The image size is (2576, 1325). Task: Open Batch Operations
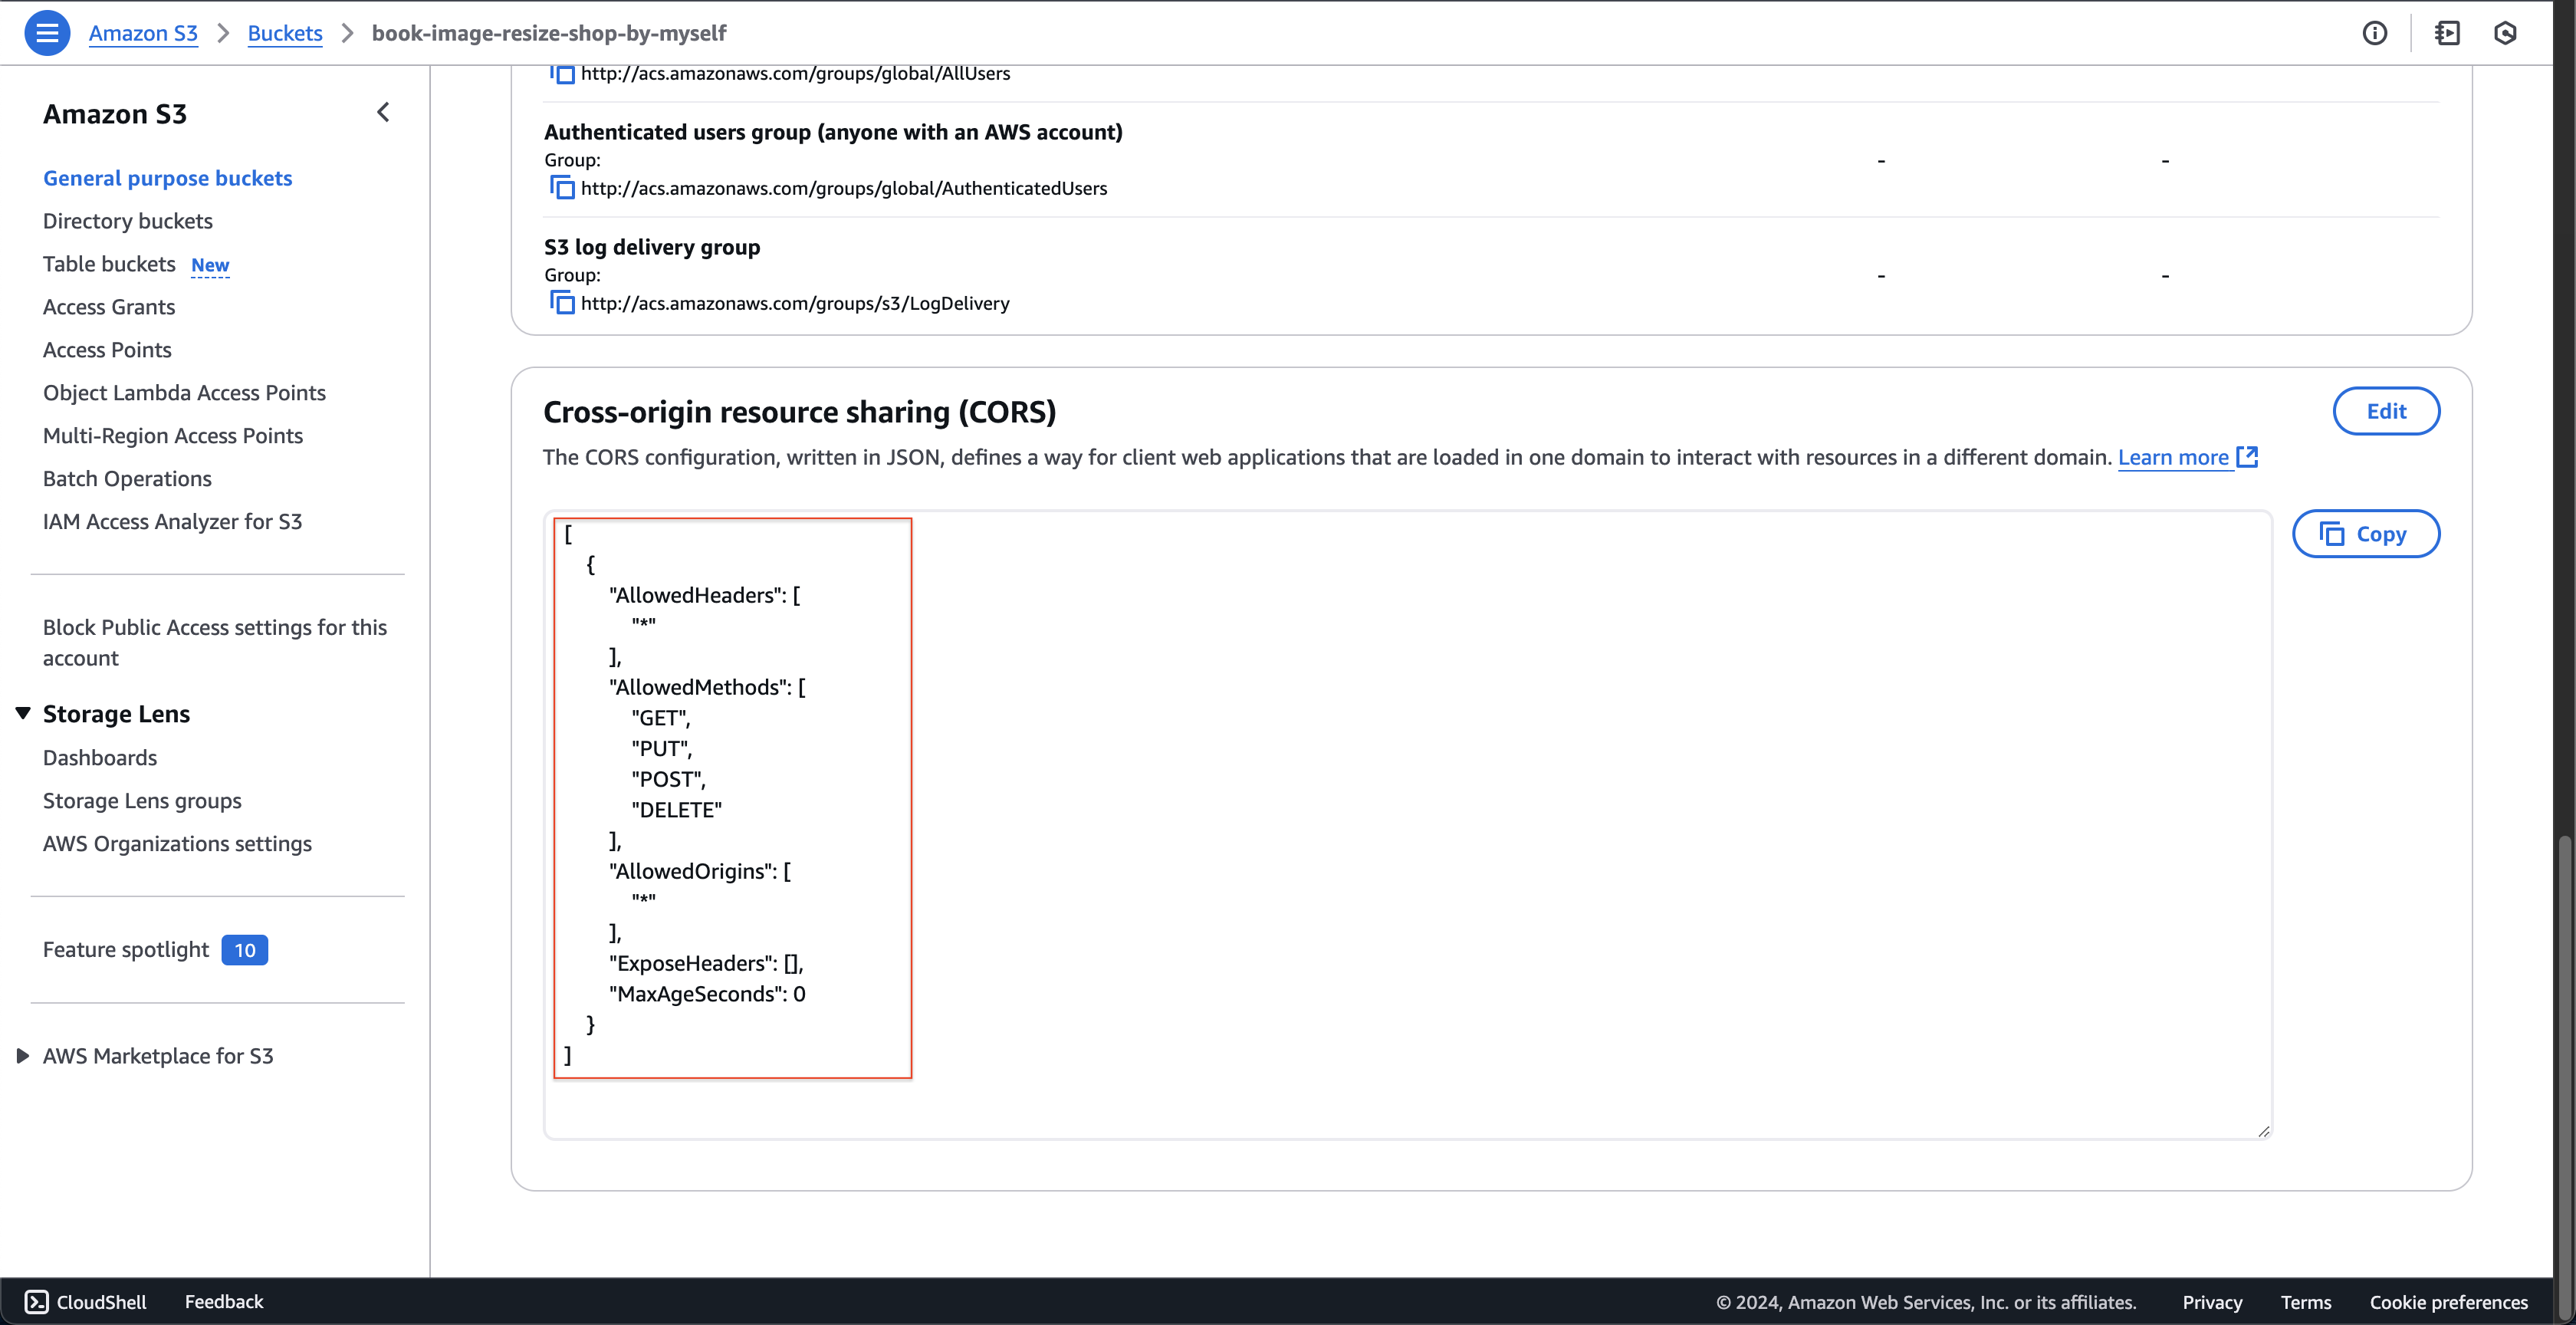127,479
